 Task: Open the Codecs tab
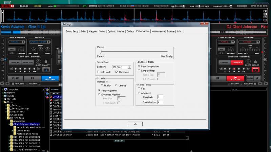pyautogui.click(x=130, y=31)
